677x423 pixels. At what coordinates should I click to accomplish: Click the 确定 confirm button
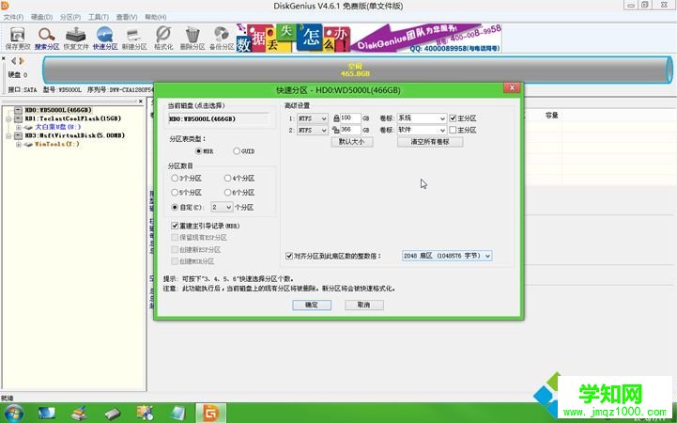pyautogui.click(x=312, y=305)
